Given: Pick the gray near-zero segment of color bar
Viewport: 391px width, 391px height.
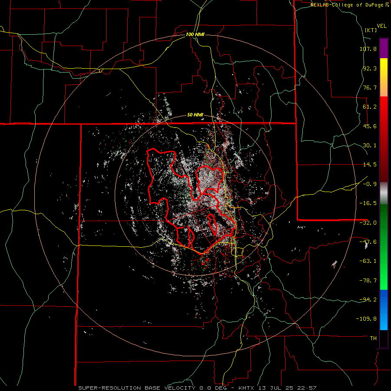Looking at the screenshot, I should pyautogui.click(x=384, y=193).
